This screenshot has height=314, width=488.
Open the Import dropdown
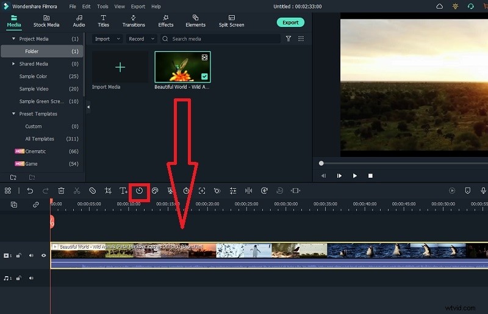click(107, 38)
